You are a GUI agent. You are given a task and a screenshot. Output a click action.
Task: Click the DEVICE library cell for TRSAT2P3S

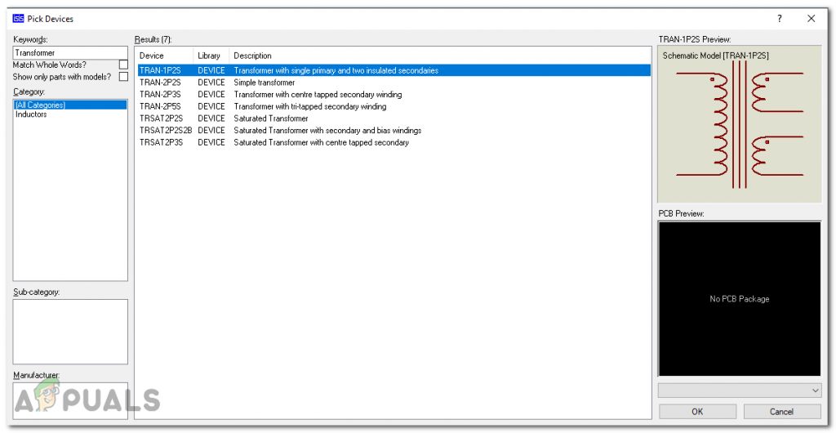211,142
